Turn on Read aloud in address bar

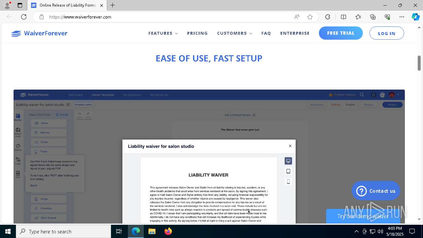tap(297, 17)
